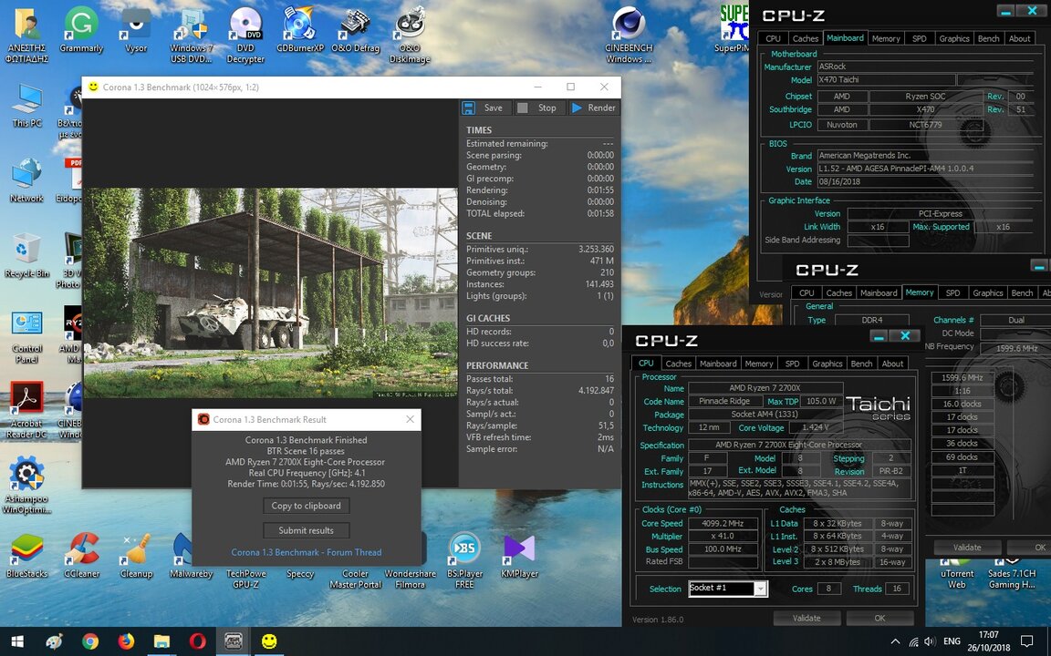Open This PC desktop icon

pos(26,105)
